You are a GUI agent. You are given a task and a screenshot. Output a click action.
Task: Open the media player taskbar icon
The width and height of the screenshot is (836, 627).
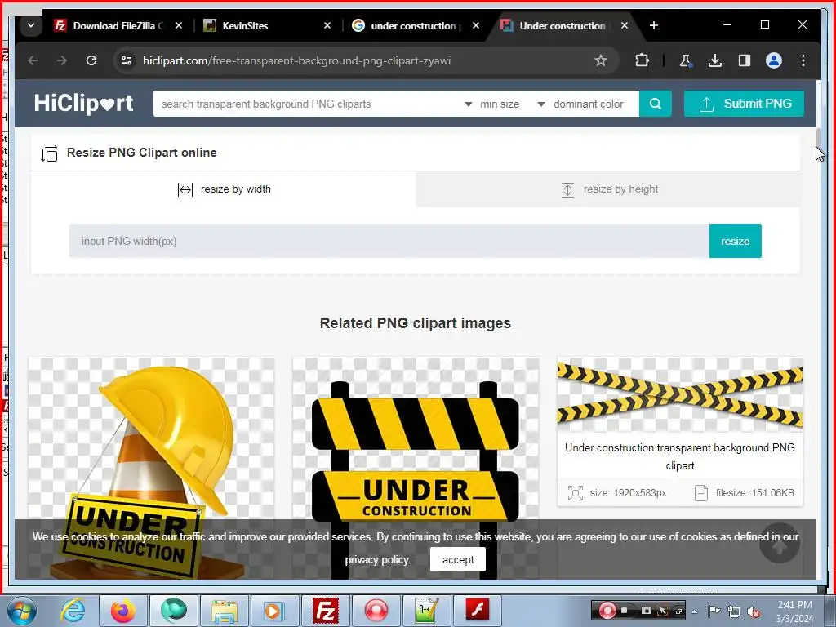click(x=274, y=610)
